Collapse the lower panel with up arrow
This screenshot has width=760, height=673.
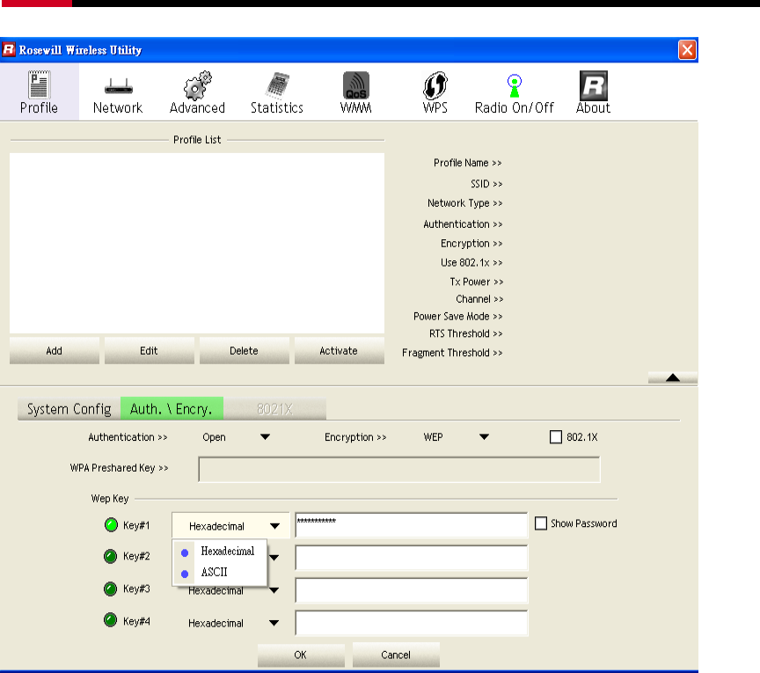coord(672,377)
